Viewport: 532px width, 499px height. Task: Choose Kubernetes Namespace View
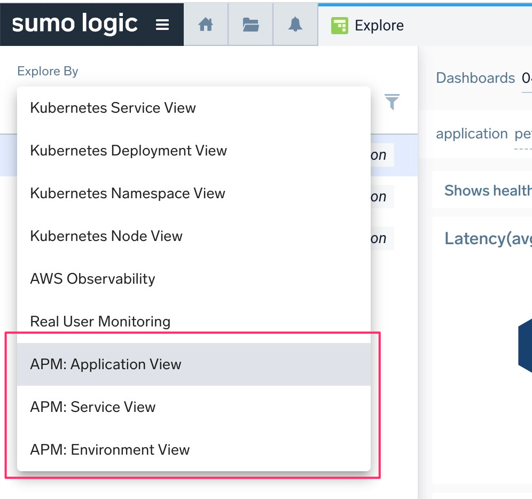tap(127, 193)
